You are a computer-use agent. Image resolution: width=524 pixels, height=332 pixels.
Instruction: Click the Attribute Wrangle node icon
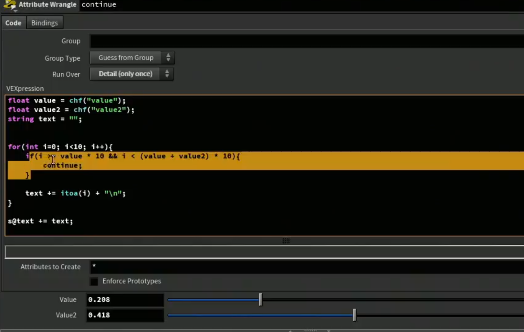coord(9,4)
